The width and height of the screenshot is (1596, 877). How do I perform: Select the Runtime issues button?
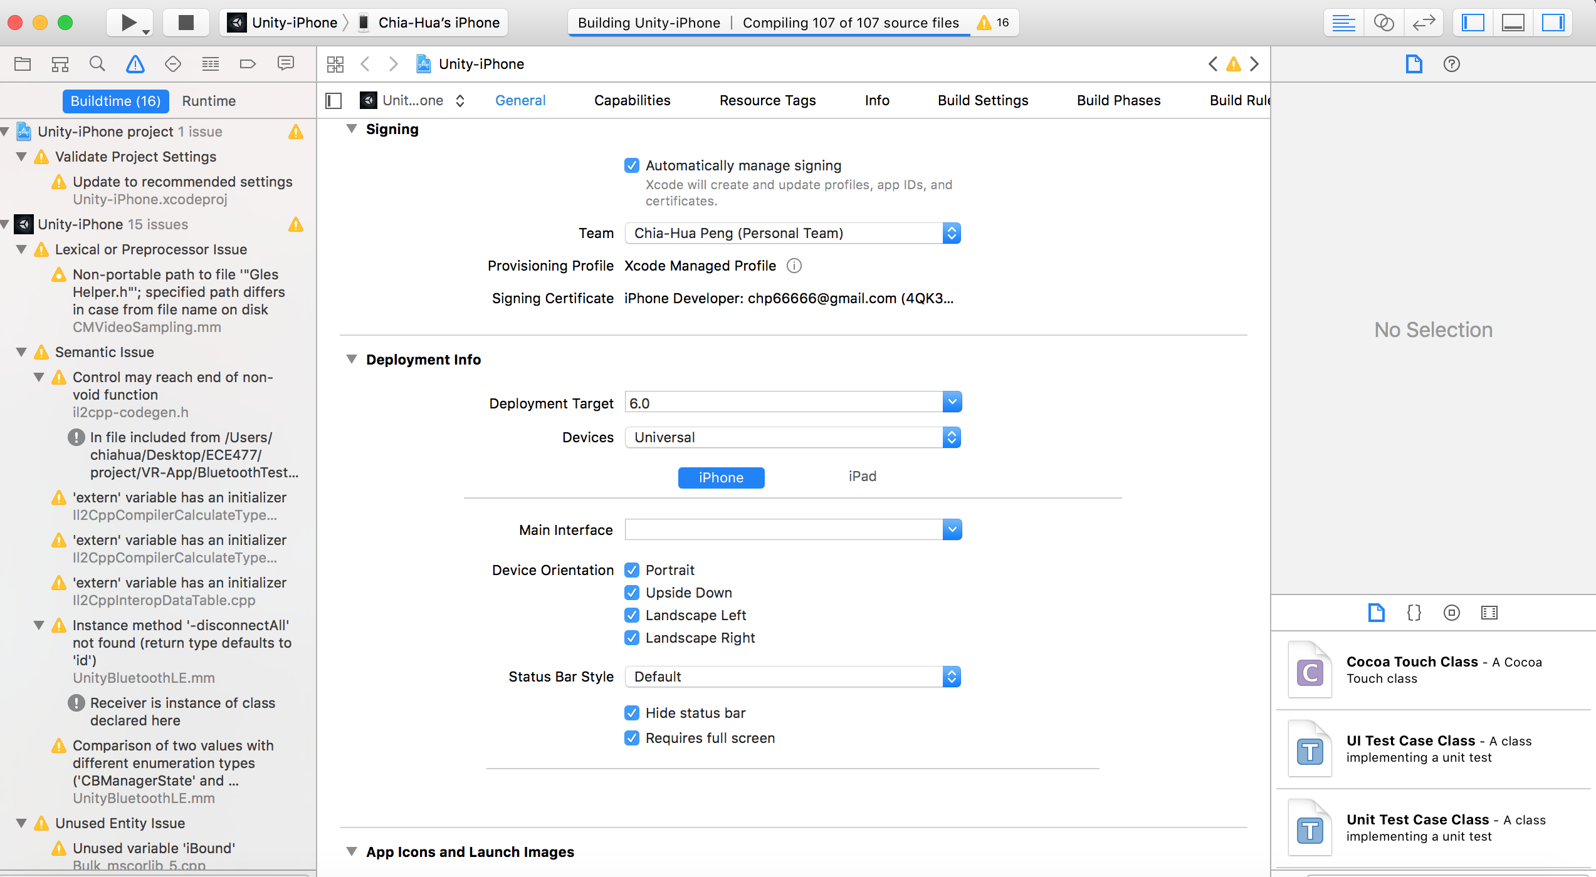coord(209,101)
